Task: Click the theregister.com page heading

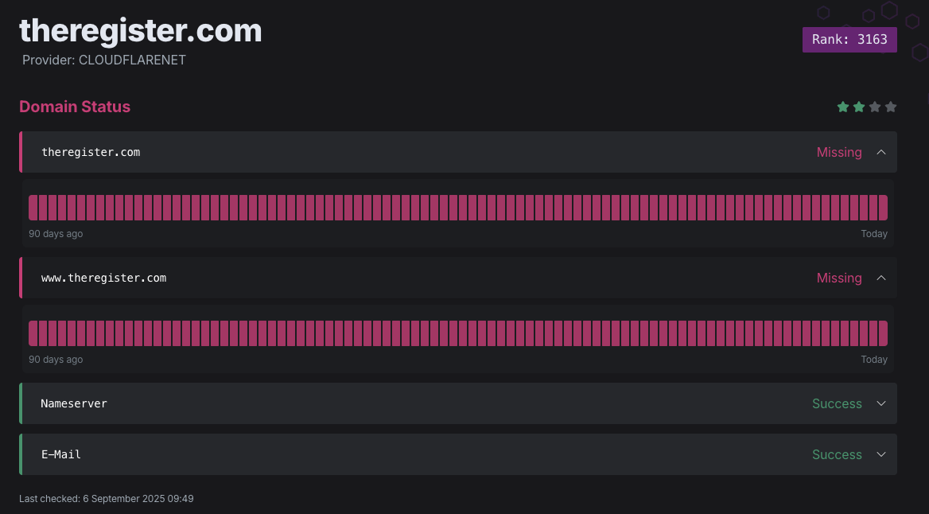Action: (x=140, y=30)
